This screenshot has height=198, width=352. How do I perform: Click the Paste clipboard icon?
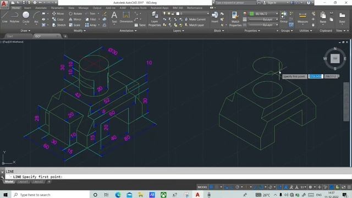tap(323, 17)
